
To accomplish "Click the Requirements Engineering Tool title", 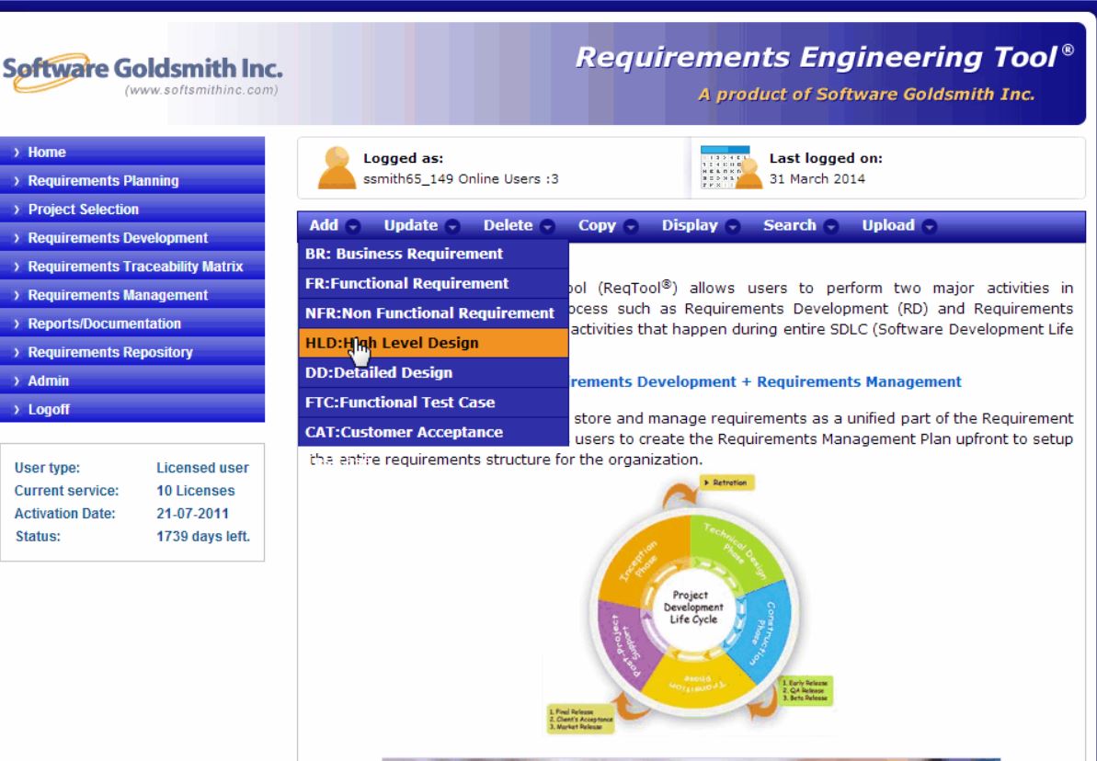I will pos(824,57).
